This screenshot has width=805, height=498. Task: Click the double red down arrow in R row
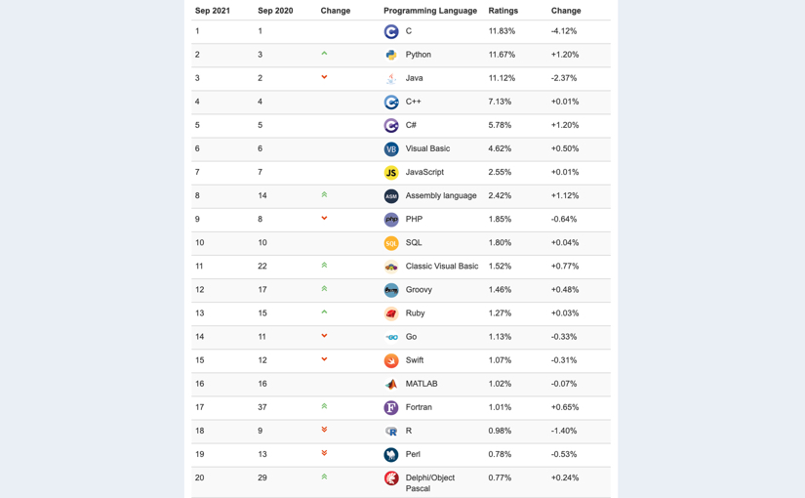click(x=324, y=429)
